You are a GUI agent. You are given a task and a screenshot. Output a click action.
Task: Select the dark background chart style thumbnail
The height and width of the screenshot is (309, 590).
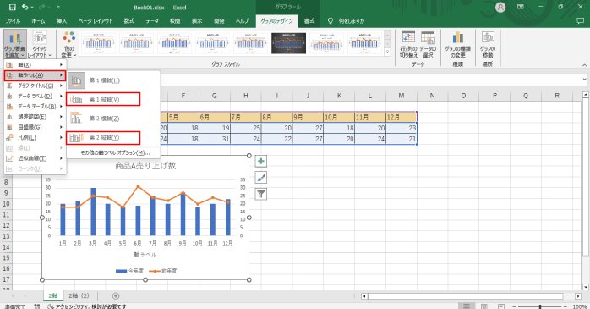[x=288, y=43]
